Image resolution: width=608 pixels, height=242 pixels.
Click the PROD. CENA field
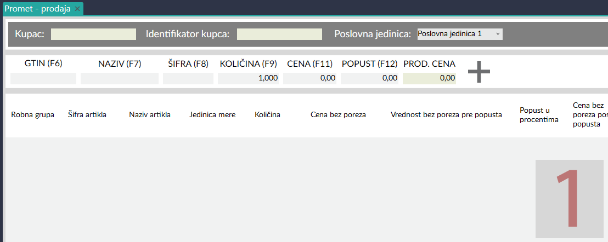pos(429,78)
